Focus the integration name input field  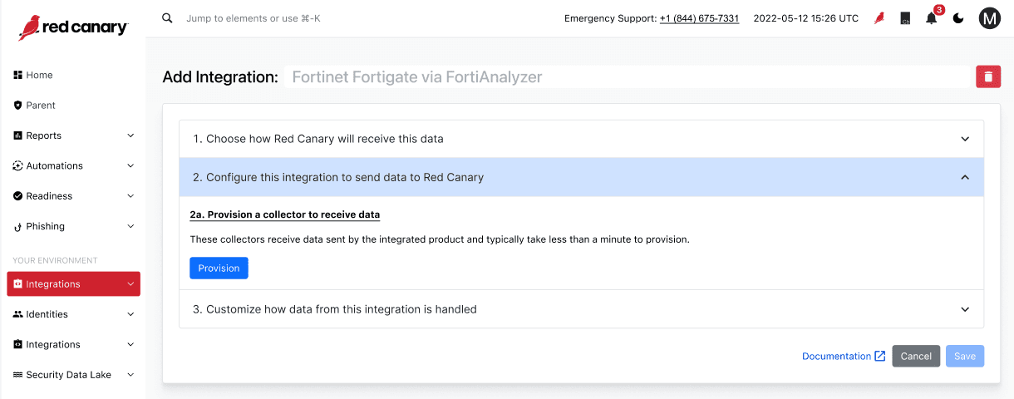point(627,77)
